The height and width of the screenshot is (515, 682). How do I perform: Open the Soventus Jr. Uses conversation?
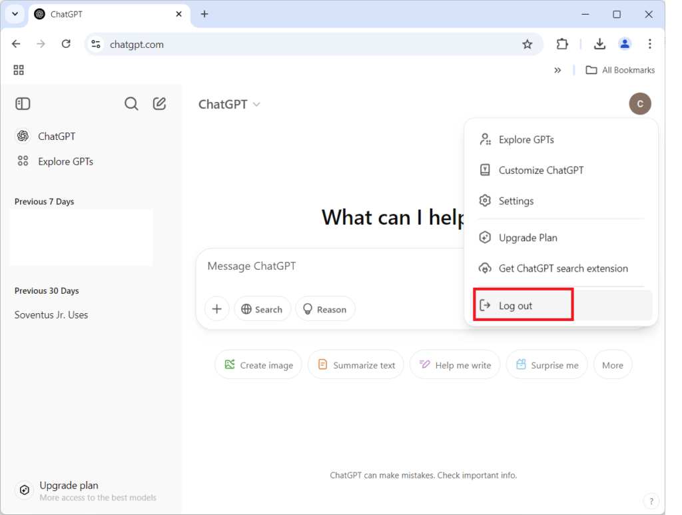click(x=51, y=315)
